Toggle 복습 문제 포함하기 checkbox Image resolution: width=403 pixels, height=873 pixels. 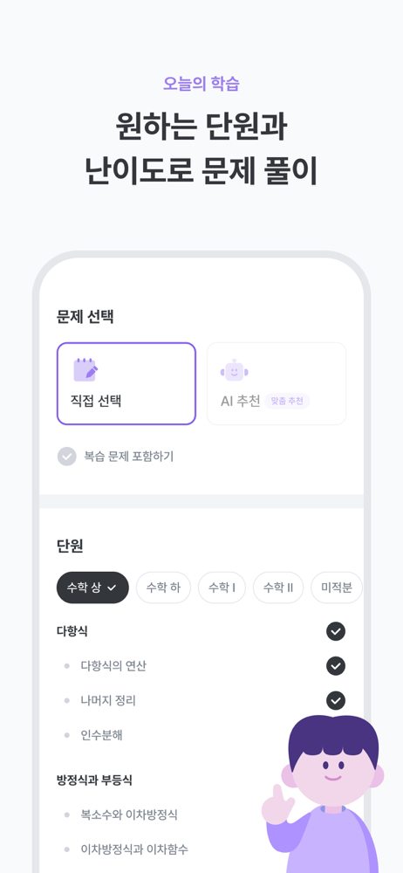click(67, 457)
